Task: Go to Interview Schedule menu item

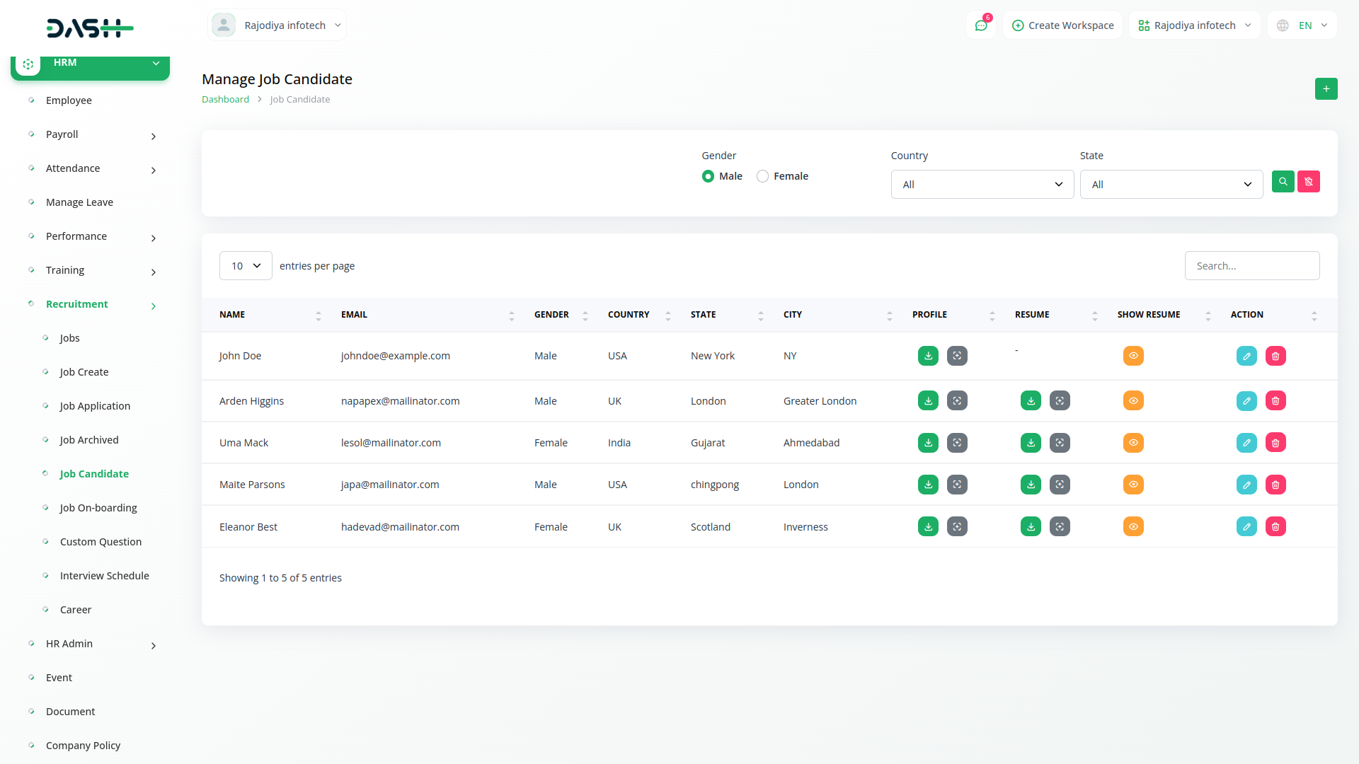Action: (104, 576)
